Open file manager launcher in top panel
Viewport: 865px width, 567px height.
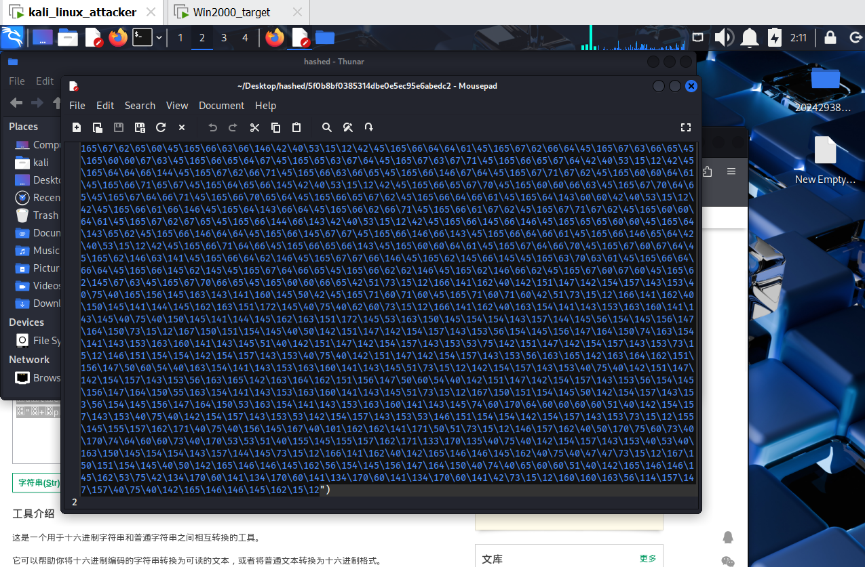pyautogui.click(x=67, y=37)
